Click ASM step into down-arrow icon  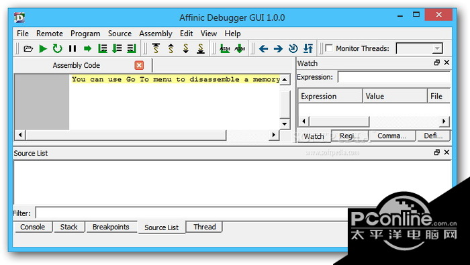(x=240, y=48)
